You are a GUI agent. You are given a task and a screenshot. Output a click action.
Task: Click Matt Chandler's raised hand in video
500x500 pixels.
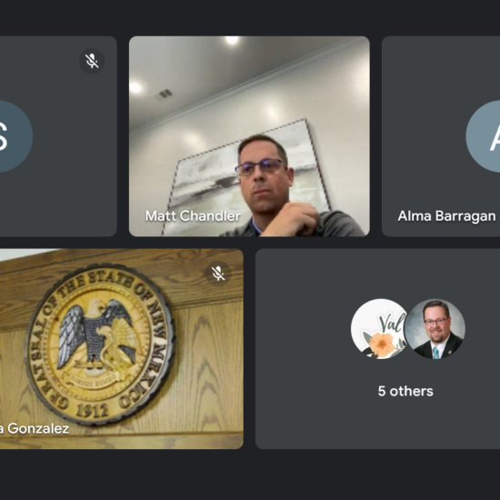(292, 218)
